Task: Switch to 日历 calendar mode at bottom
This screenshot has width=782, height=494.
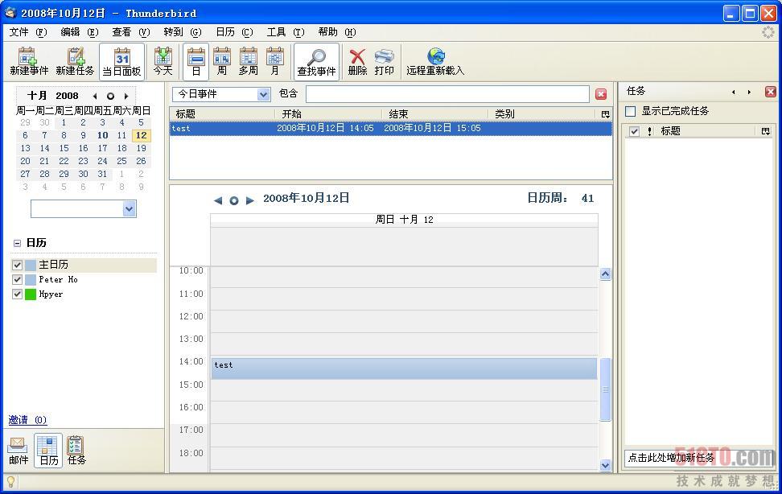Action: (x=48, y=451)
